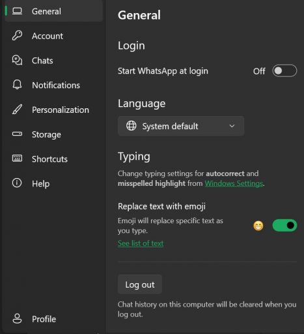Click the person icon for Profile
This screenshot has height=334, width=304.
[x=17, y=318]
